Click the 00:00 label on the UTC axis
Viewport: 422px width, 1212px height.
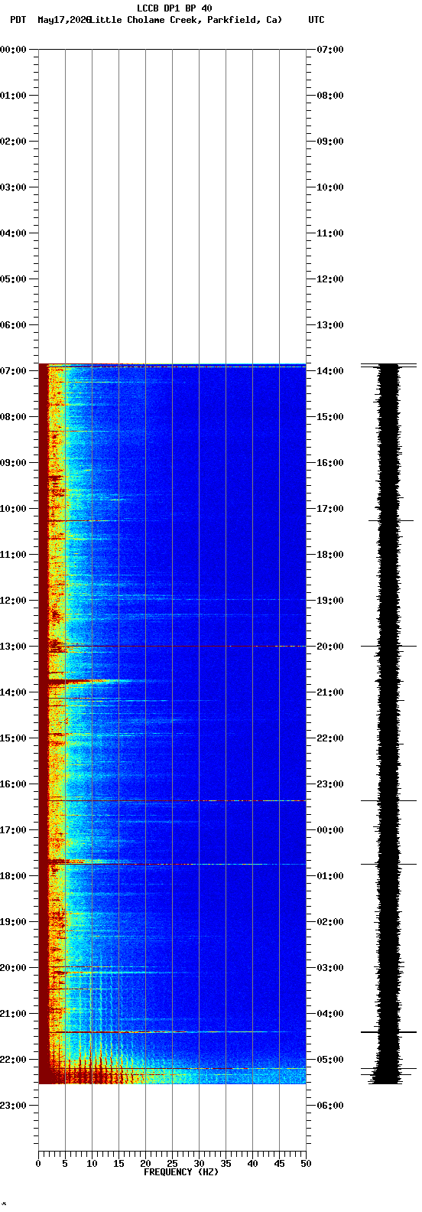pyautogui.click(x=330, y=830)
